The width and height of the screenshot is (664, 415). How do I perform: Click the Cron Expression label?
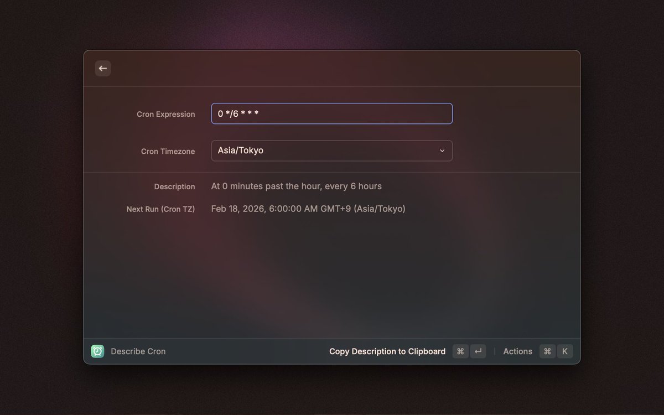[166, 114]
